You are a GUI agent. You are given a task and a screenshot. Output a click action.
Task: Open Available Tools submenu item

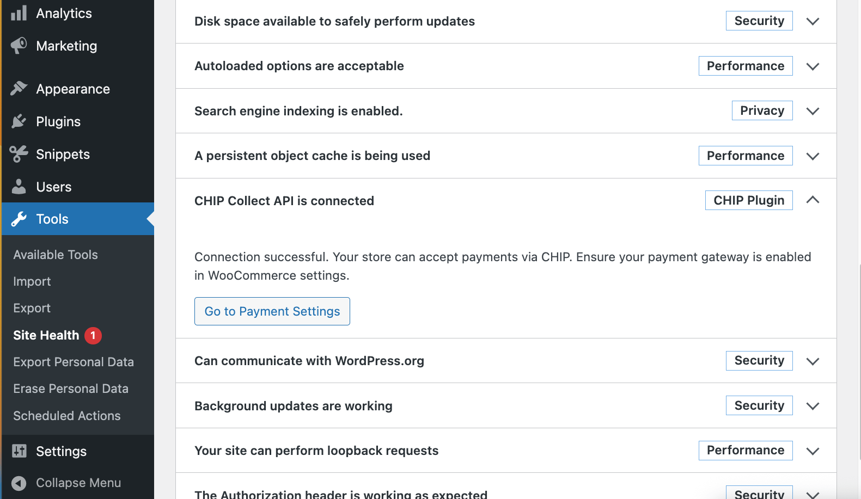[56, 255]
